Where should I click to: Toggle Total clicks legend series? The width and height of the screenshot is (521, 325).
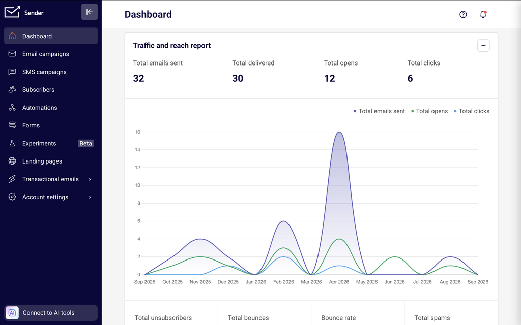[x=472, y=111]
